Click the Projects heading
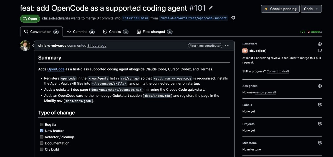The width and height of the screenshot is (333, 157). (x=248, y=124)
